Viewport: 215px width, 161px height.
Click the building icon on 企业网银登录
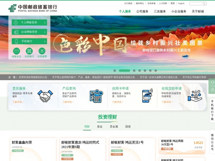point(16,32)
